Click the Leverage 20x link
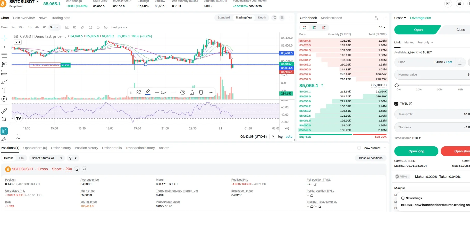The width and height of the screenshot is (470, 233). [x=420, y=18]
